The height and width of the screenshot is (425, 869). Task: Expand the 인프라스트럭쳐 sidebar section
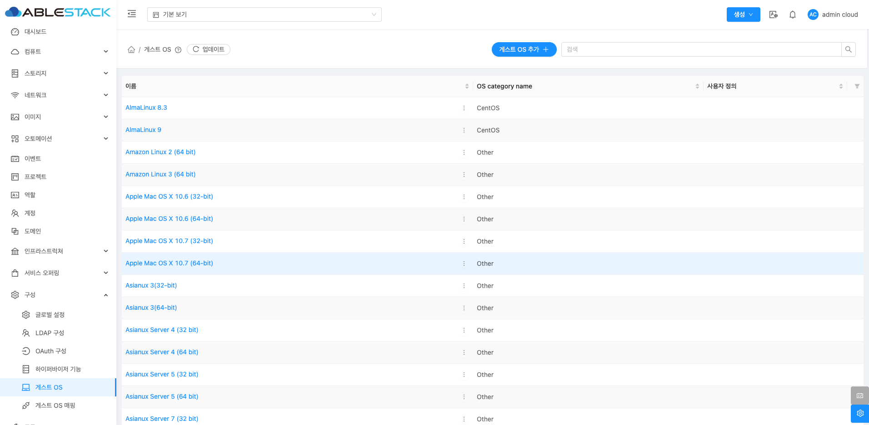58,251
